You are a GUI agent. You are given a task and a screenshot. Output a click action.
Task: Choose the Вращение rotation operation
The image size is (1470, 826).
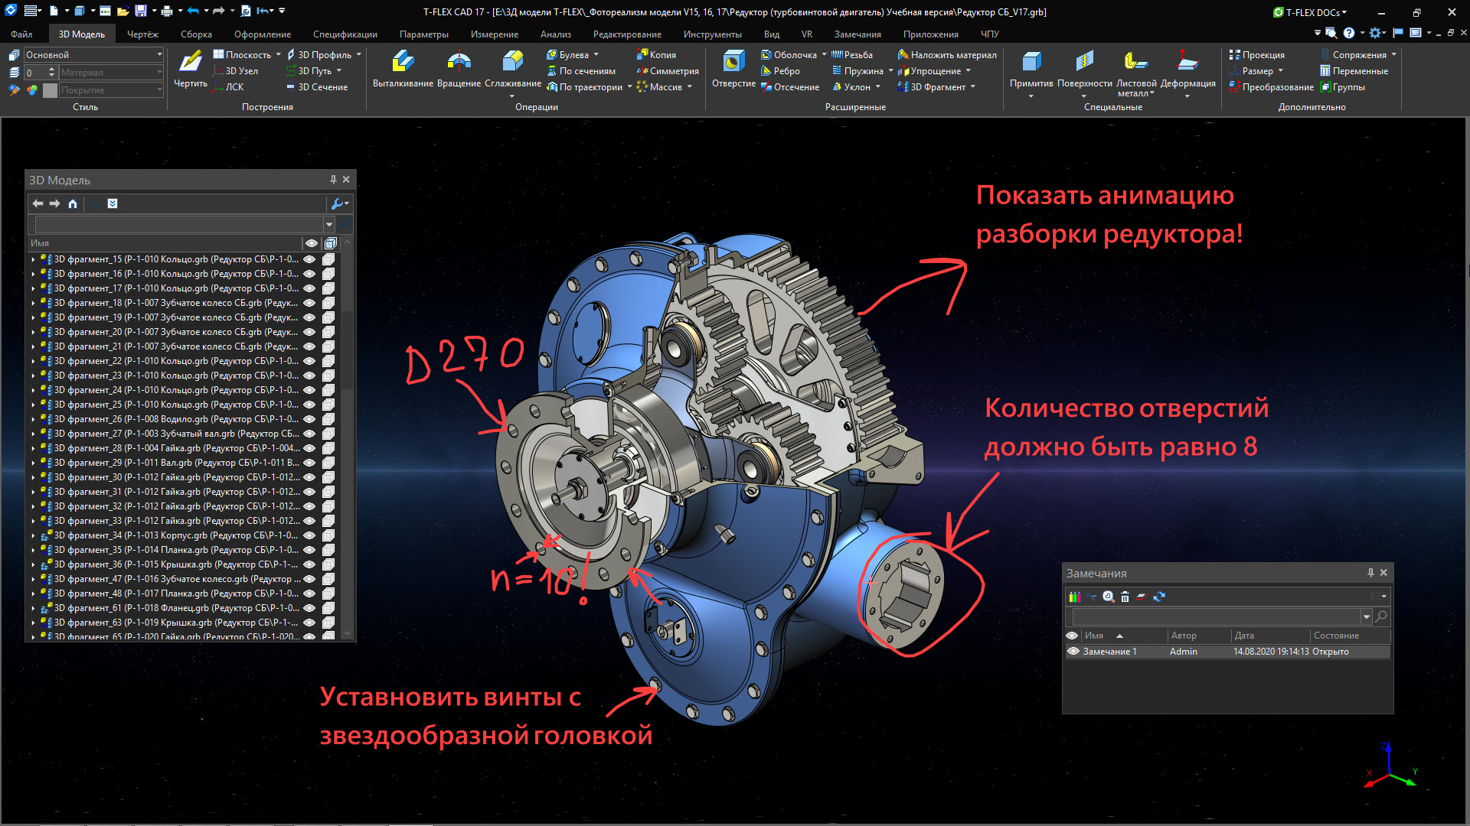[x=459, y=69]
